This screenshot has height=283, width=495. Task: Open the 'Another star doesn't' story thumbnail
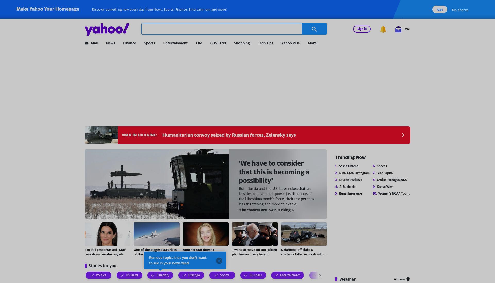[206, 234]
